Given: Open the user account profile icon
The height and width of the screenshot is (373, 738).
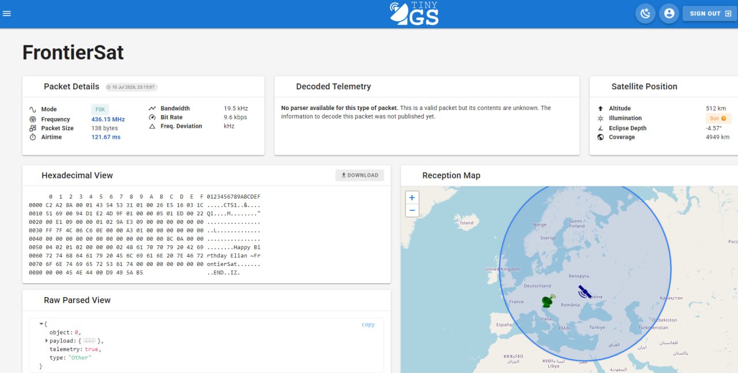Looking at the screenshot, I should (x=669, y=13).
